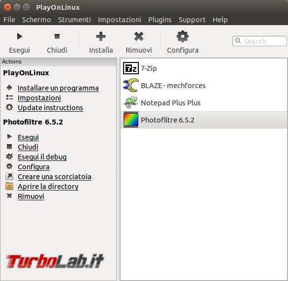Click the Chiudi link under Photofiltre 6.5.2
The image size is (288, 281).
point(28,147)
